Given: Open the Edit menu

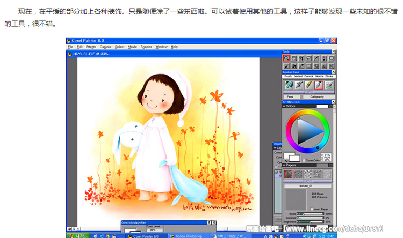Looking at the screenshot, I should (80, 47).
